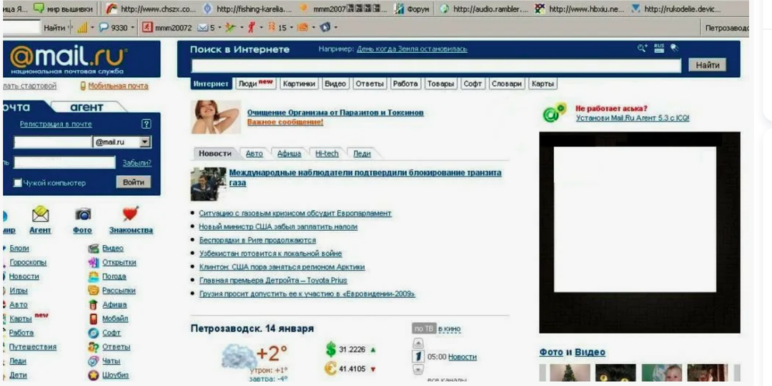Click the RUS keyboard icon
Image resolution: width=772 pixels, height=386 pixels.
coord(659,48)
